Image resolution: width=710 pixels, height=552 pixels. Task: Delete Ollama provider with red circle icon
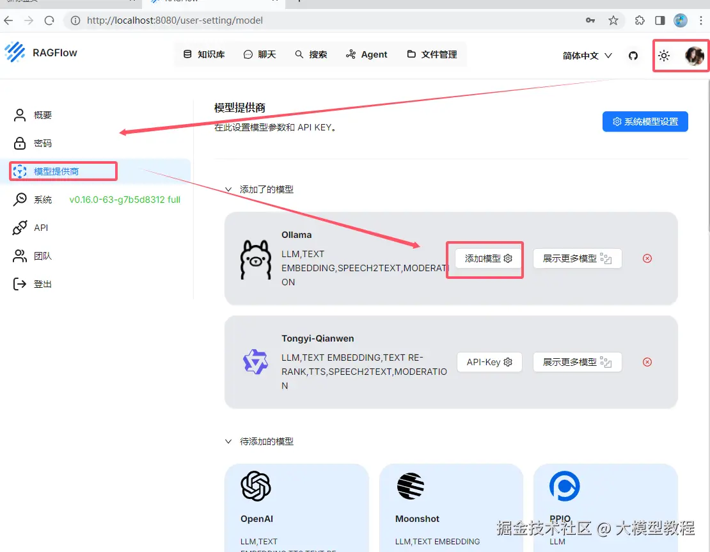point(647,258)
